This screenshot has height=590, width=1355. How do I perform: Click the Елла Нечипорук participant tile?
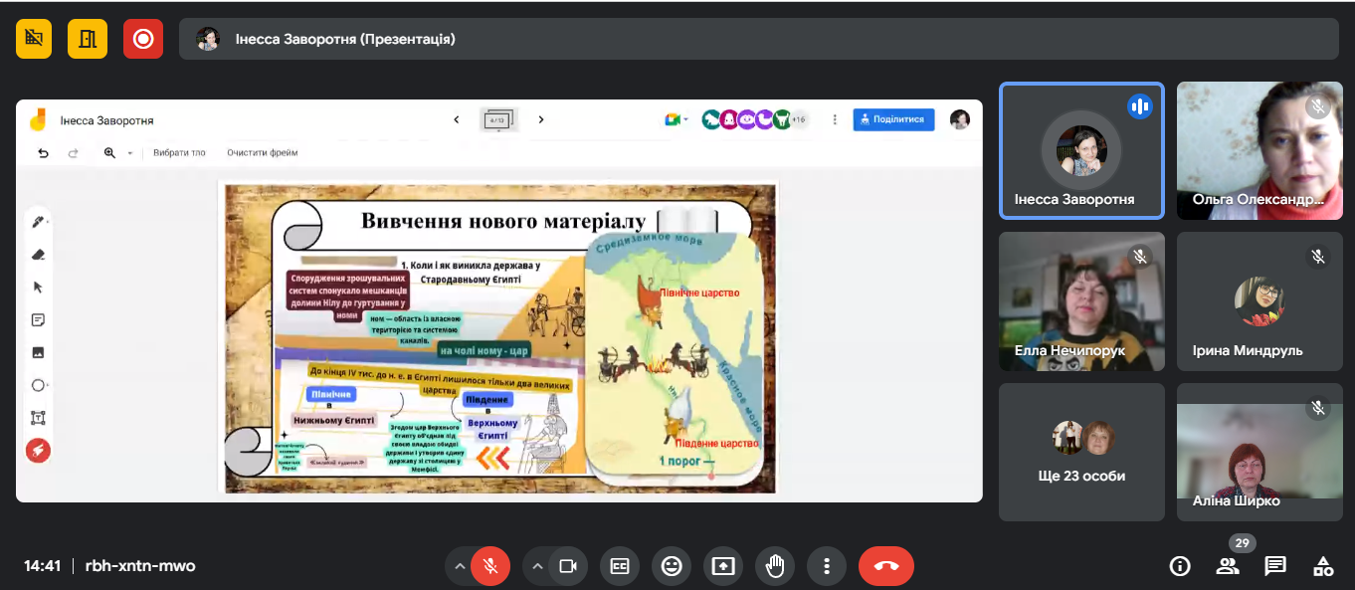tap(1081, 301)
